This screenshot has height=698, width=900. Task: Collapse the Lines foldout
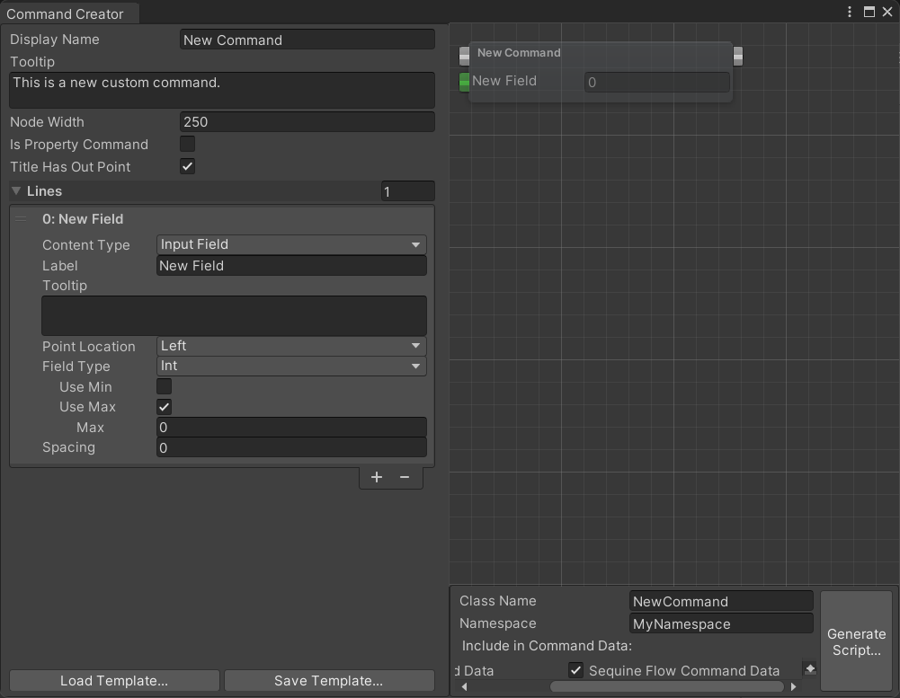tap(15, 190)
